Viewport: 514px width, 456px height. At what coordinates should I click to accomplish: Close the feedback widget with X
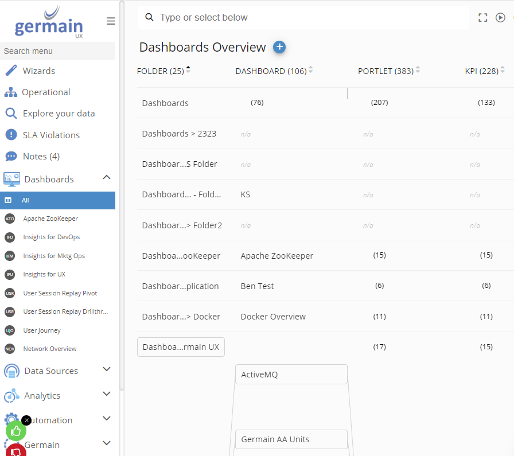(26, 420)
